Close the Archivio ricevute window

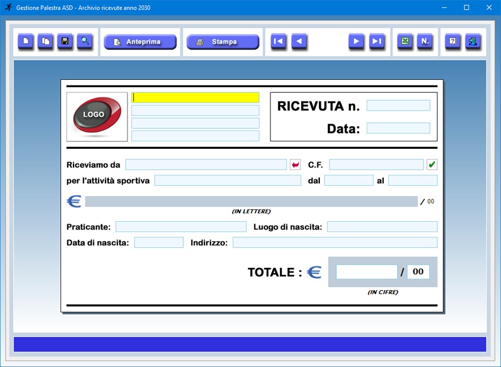coord(489,7)
